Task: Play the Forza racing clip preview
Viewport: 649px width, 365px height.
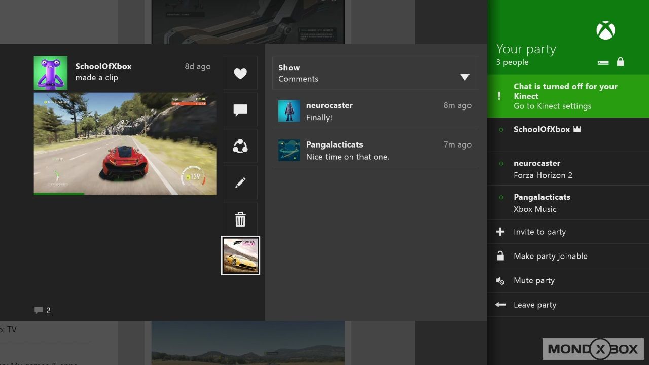Action: (125, 143)
